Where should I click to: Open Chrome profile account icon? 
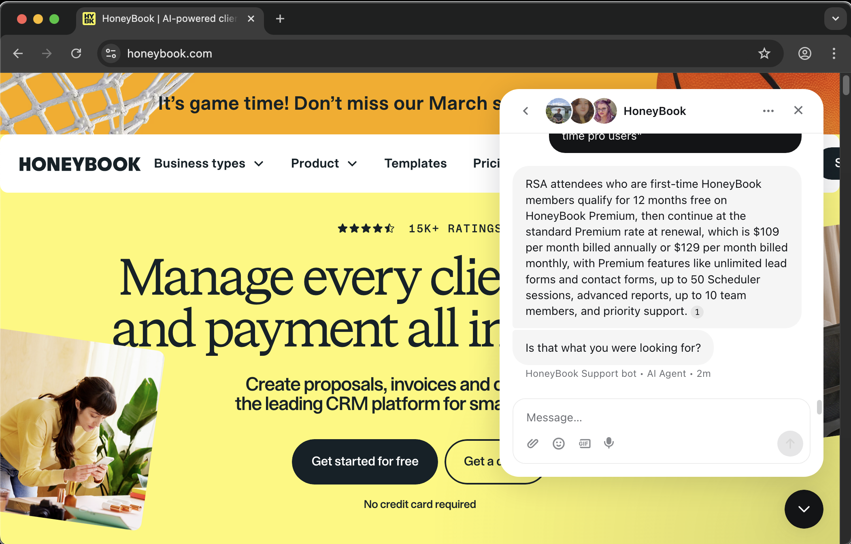click(x=804, y=53)
